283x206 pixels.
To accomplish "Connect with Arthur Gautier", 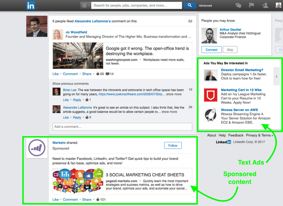I will pos(211,50).
